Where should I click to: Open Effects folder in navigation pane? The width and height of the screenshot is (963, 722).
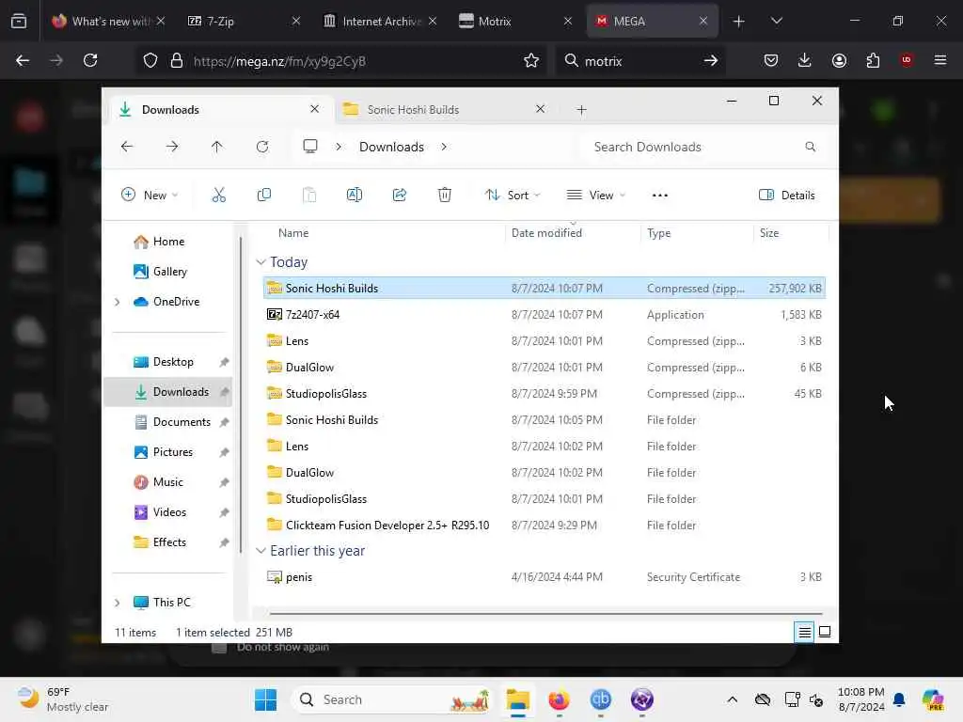(x=168, y=542)
